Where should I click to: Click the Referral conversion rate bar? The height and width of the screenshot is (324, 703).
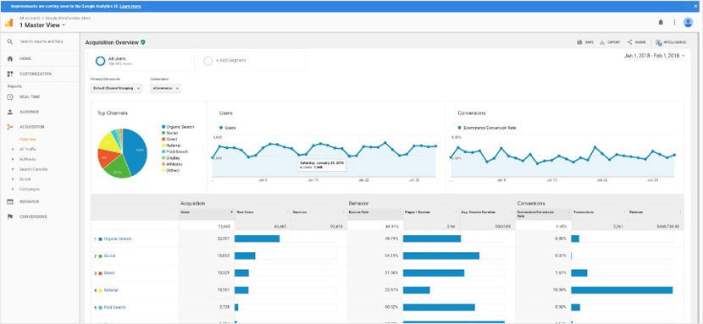pyautogui.click(x=622, y=290)
